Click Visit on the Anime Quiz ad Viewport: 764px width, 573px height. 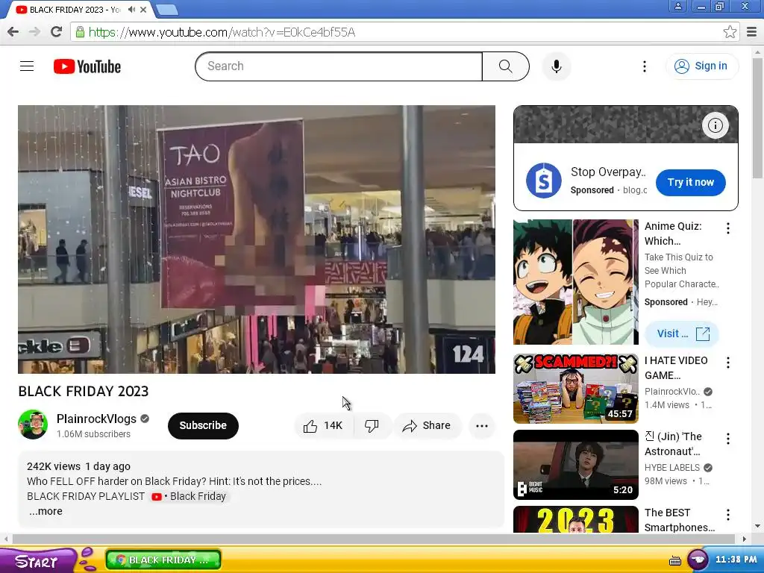pos(682,334)
